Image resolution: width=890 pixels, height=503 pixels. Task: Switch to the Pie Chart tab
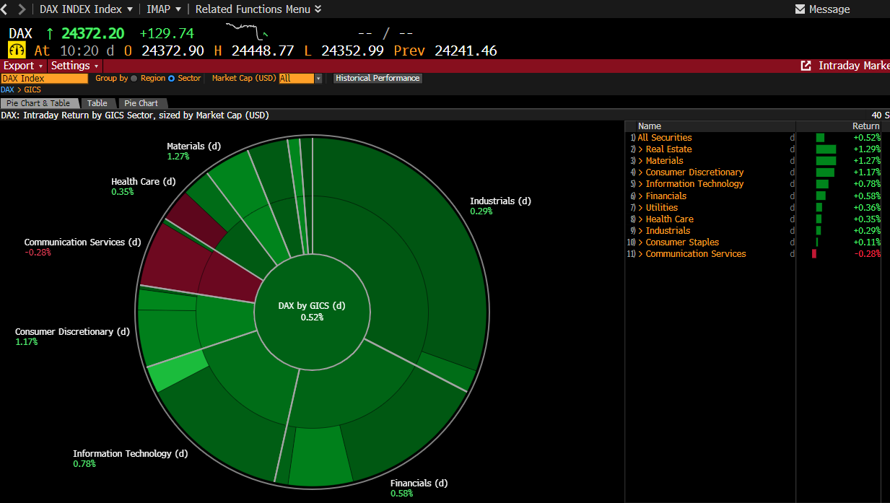pos(141,103)
